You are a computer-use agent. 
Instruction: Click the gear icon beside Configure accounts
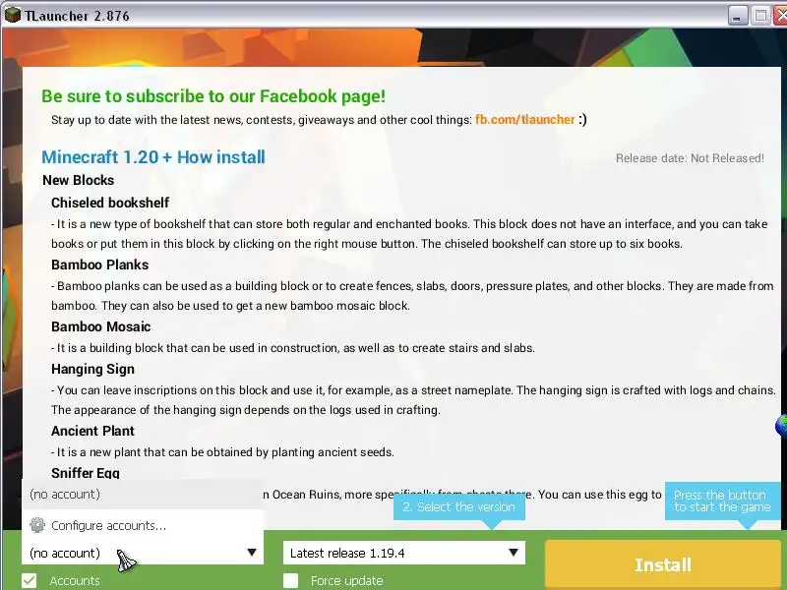pyautogui.click(x=37, y=525)
